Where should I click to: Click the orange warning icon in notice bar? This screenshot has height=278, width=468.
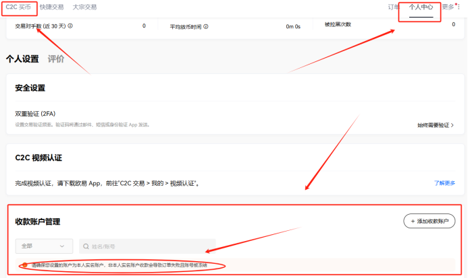pyautogui.click(x=24, y=265)
